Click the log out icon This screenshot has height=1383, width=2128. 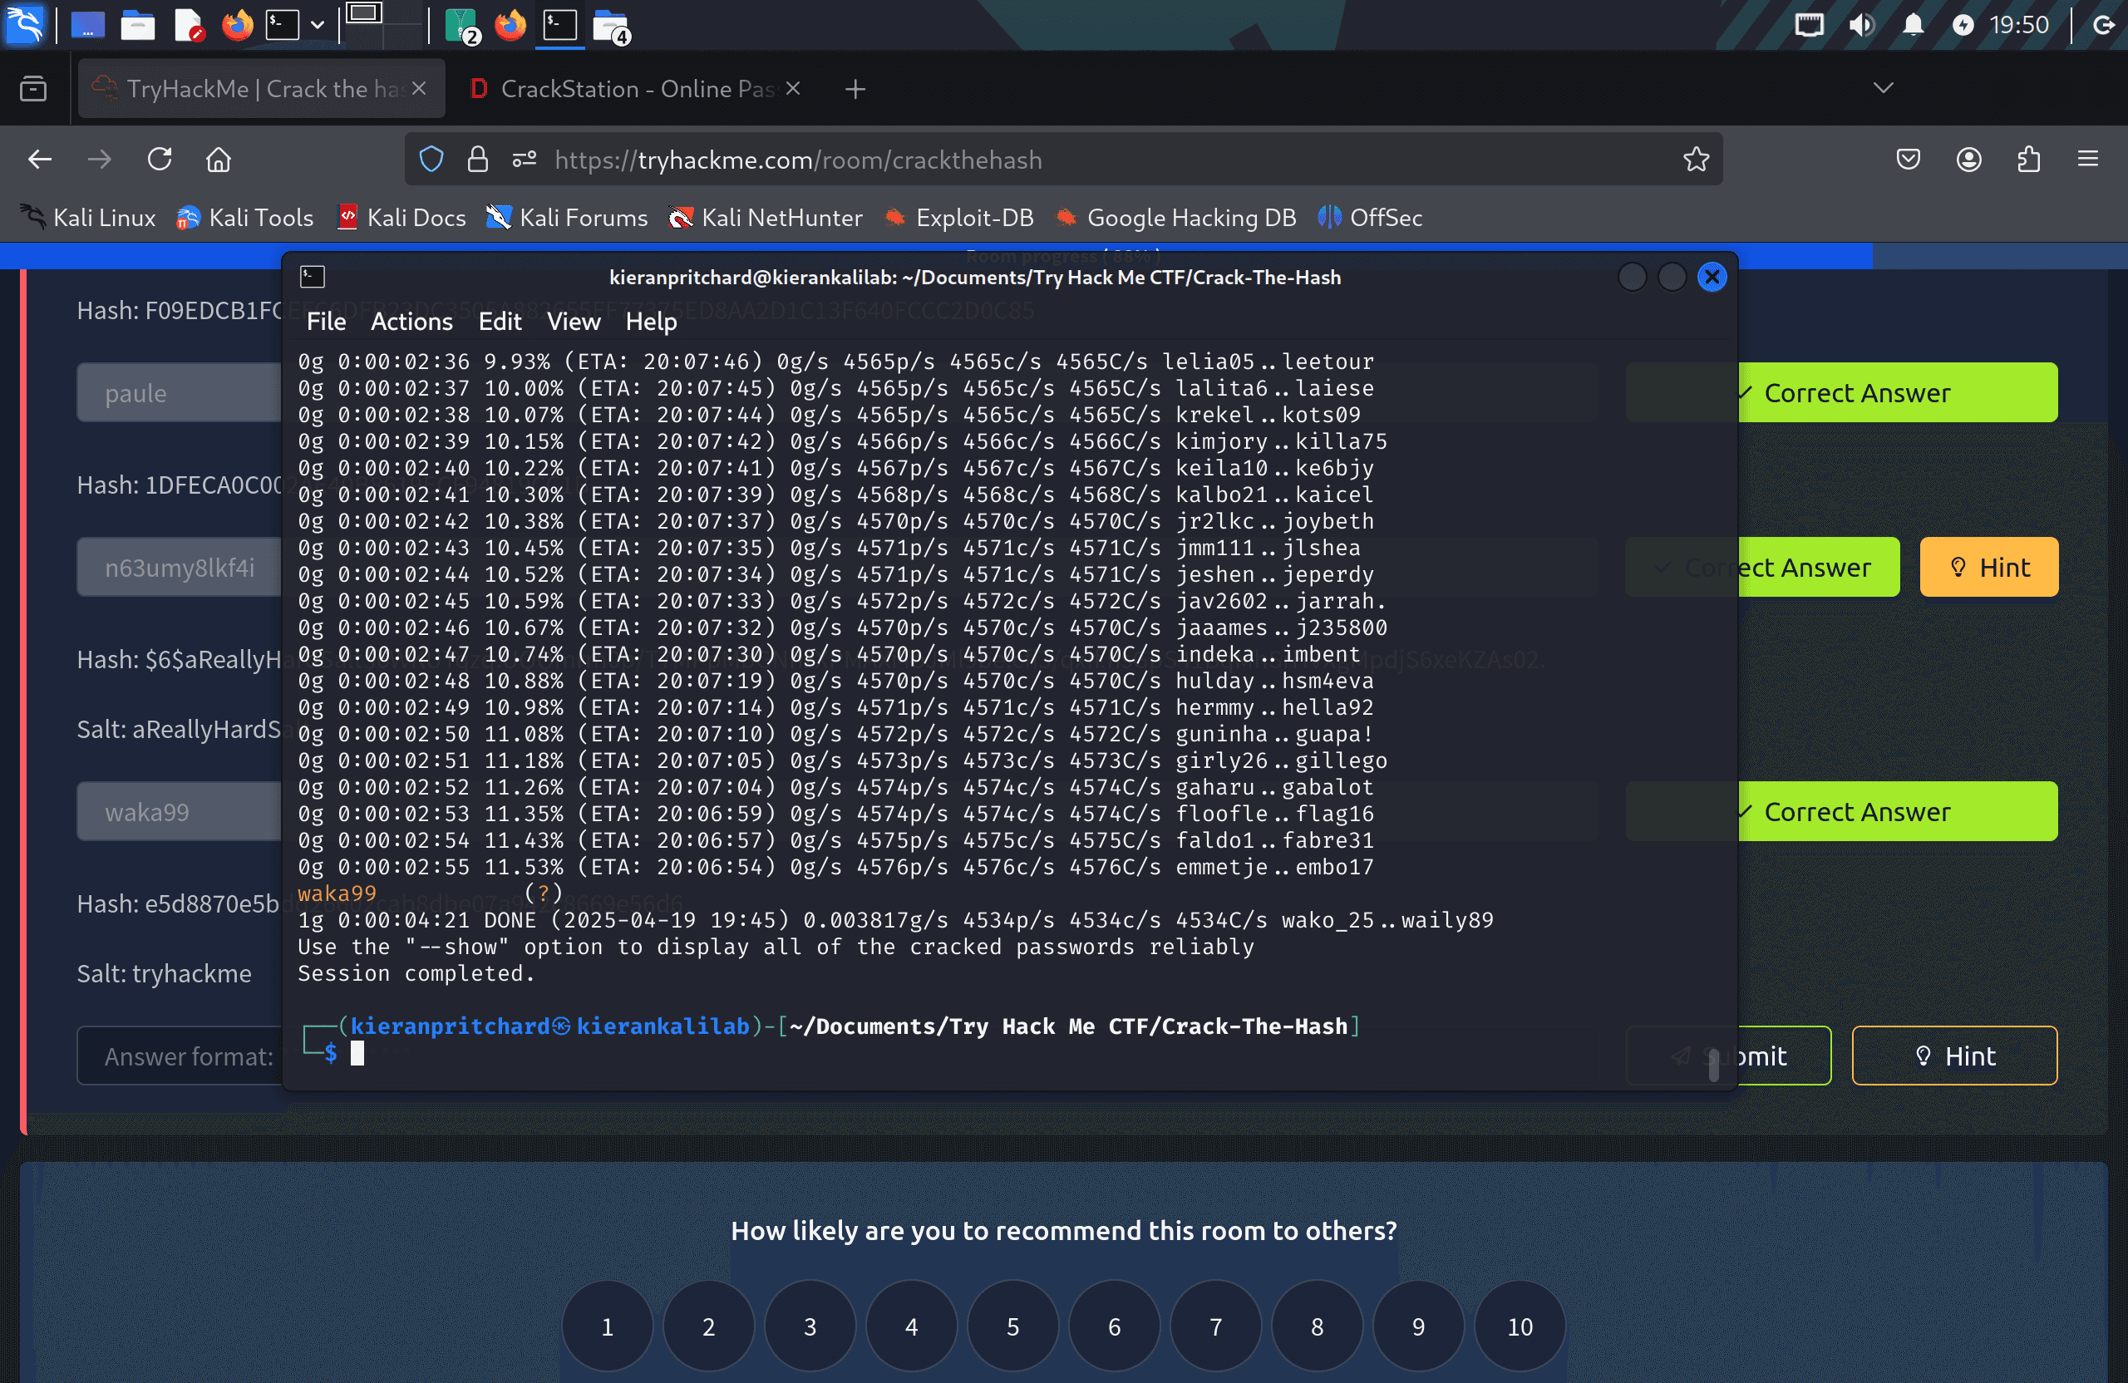[2104, 25]
